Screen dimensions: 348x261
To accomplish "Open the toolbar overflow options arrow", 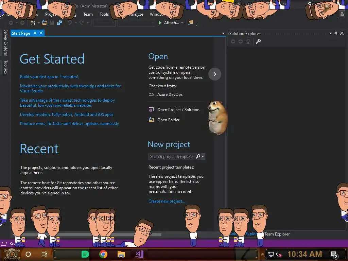I will click(197, 24).
